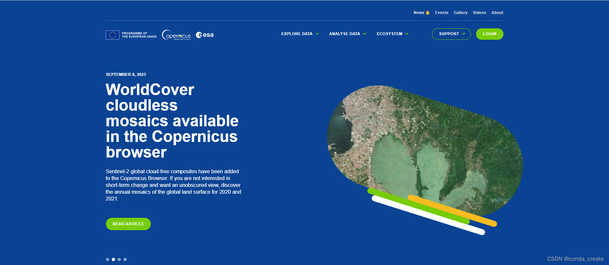This screenshot has width=609, height=265.
Task: Expand the Explore Data menu
Action: (x=300, y=34)
